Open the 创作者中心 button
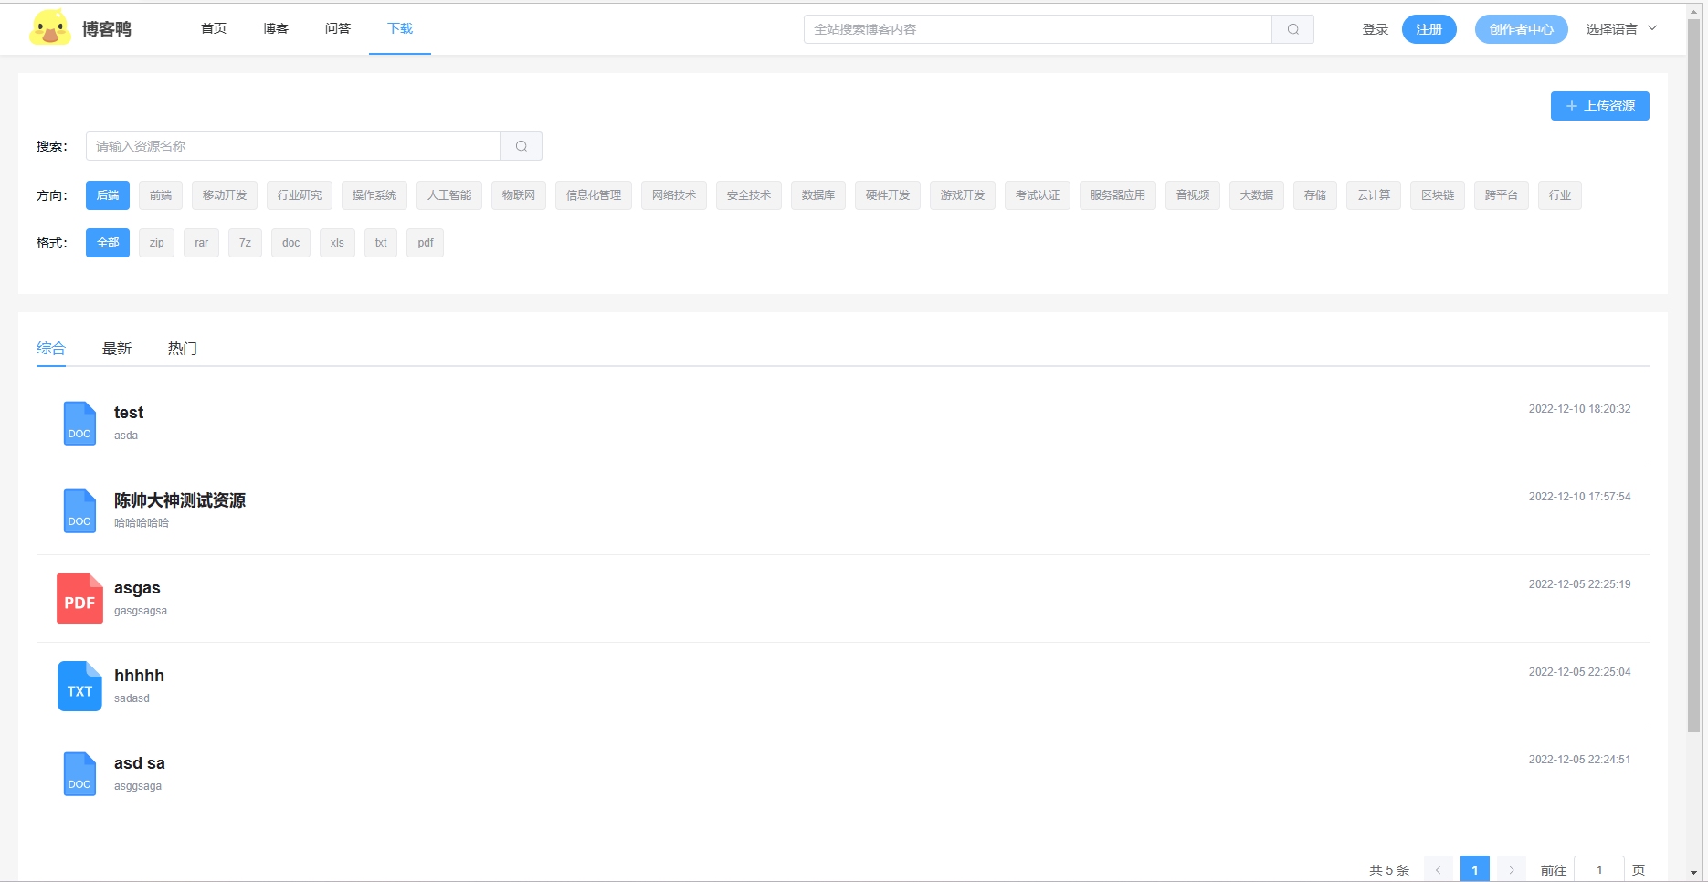 (1522, 29)
